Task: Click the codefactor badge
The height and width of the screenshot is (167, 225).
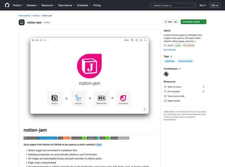Action: click(93, 138)
